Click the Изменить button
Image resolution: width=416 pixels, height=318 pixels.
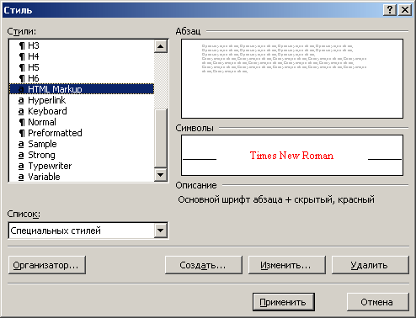[x=286, y=265]
